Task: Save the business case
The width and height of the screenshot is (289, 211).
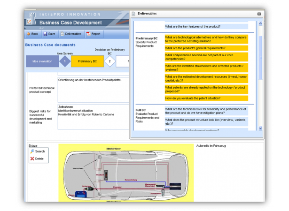Action: (49, 34)
